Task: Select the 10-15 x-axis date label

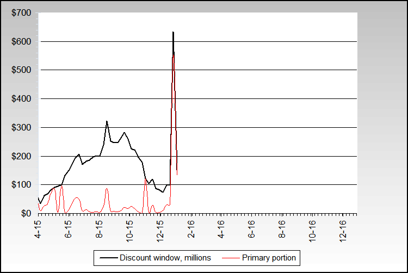Action: (x=129, y=231)
